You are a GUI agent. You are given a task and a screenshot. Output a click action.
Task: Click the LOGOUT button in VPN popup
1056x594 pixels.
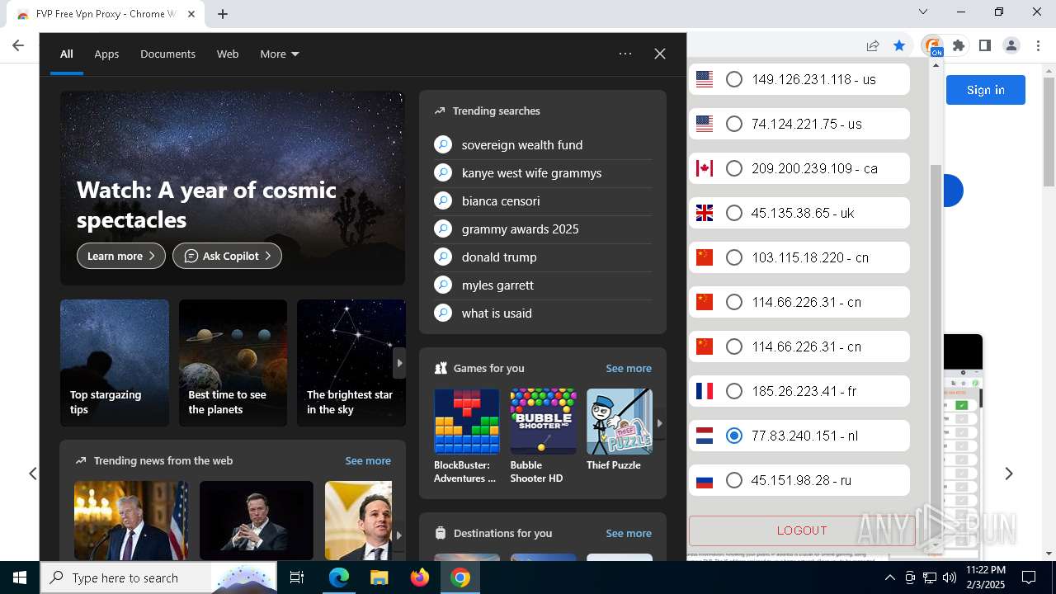pos(802,530)
